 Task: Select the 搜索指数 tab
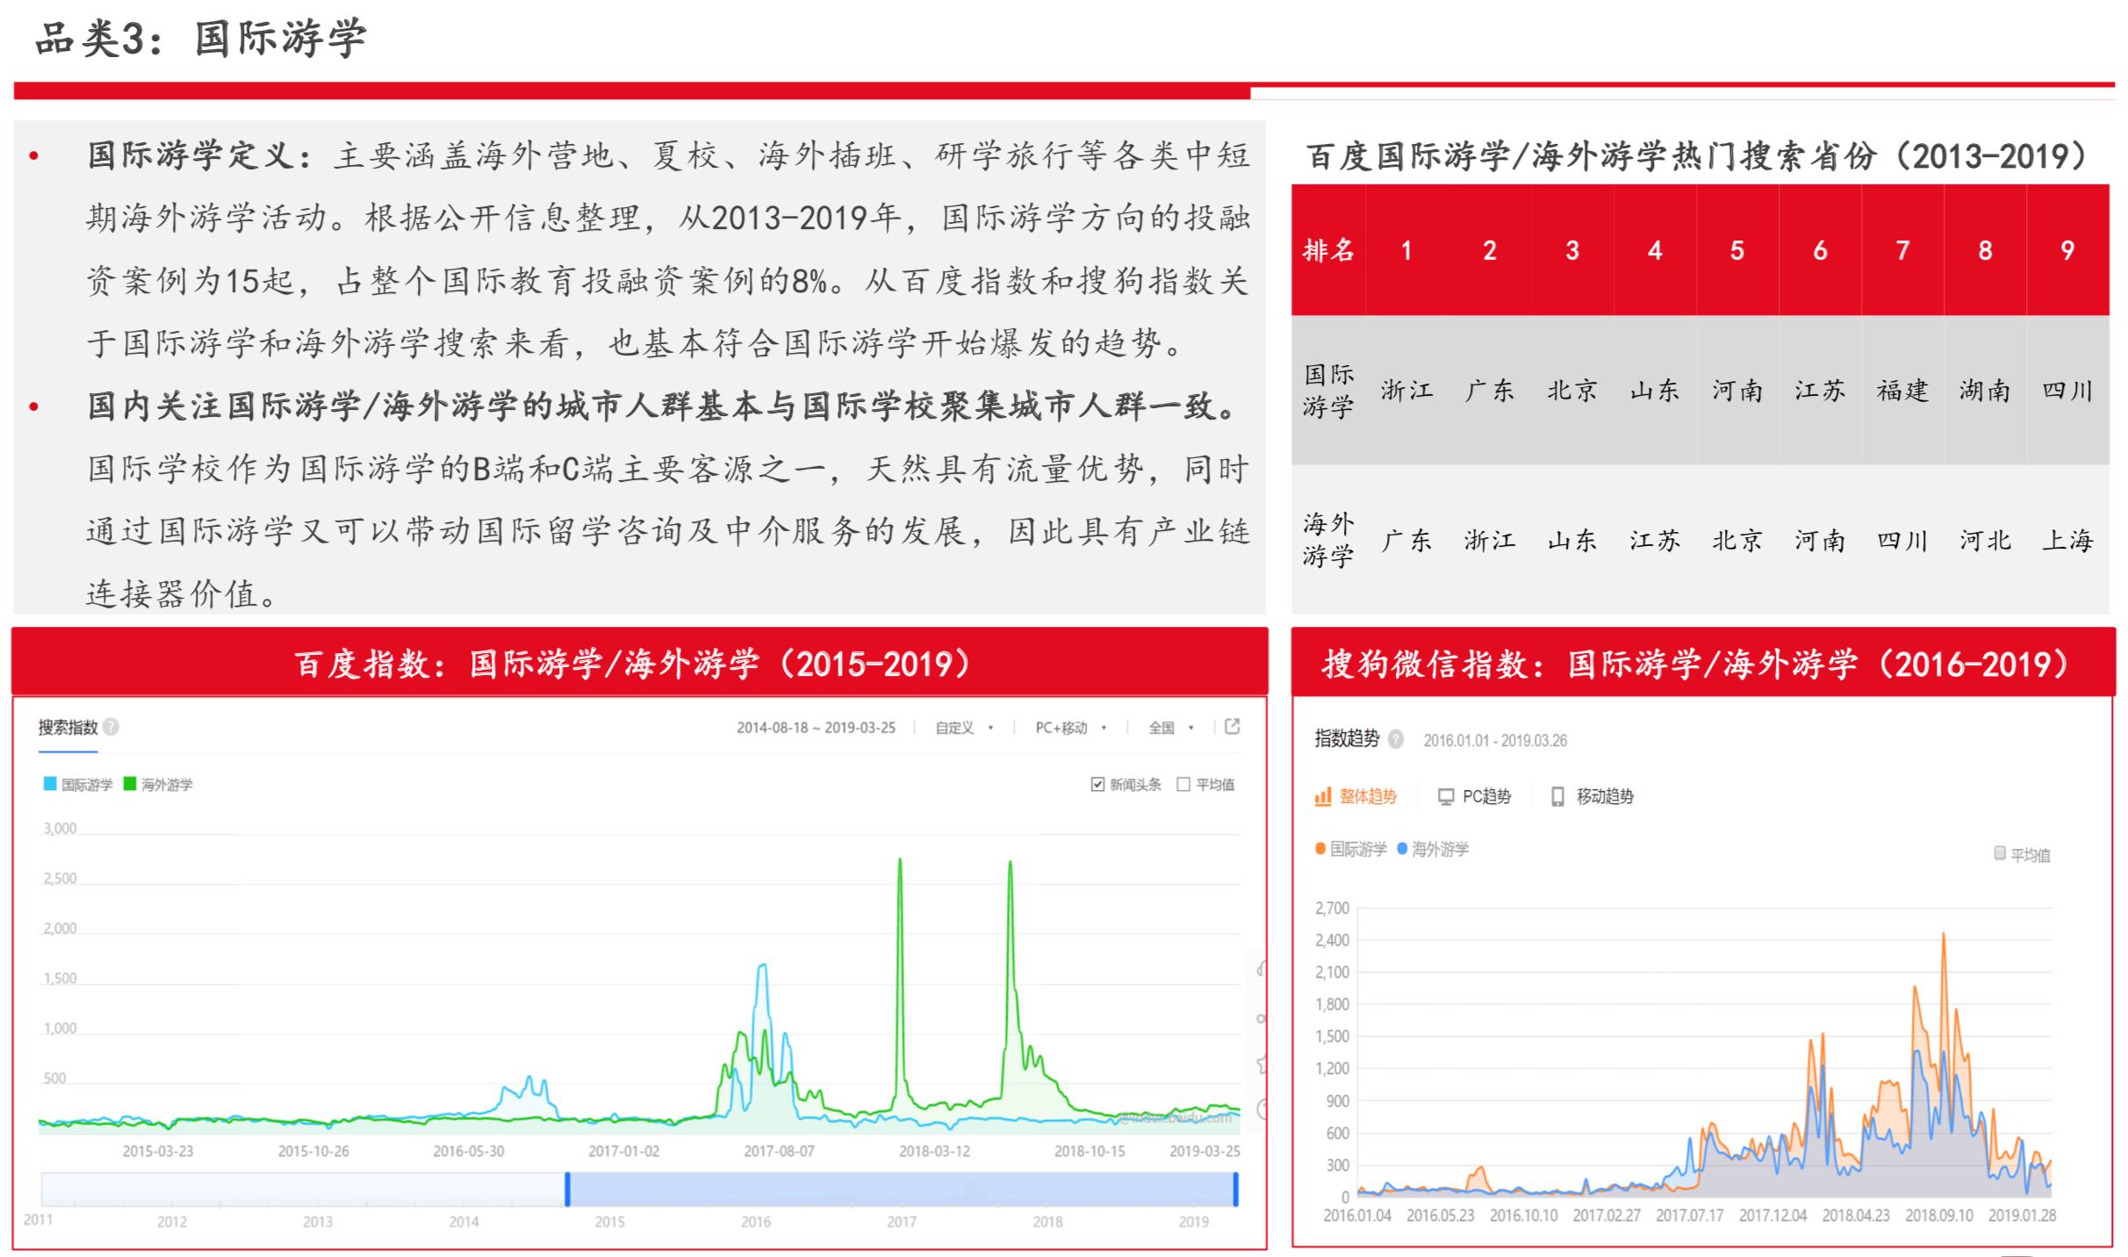pos(68,728)
